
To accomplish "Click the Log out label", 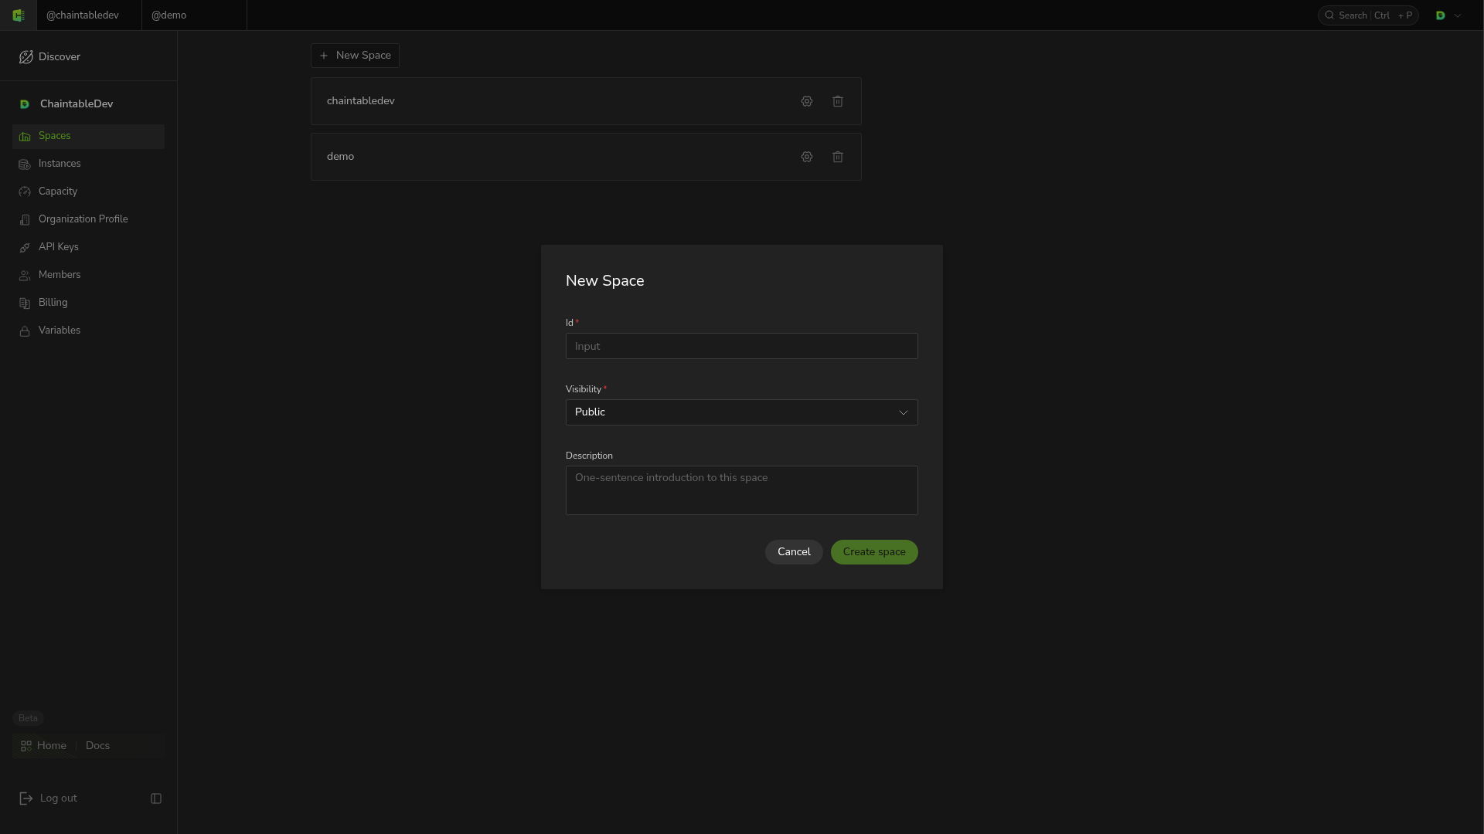I will click(59, 798).
